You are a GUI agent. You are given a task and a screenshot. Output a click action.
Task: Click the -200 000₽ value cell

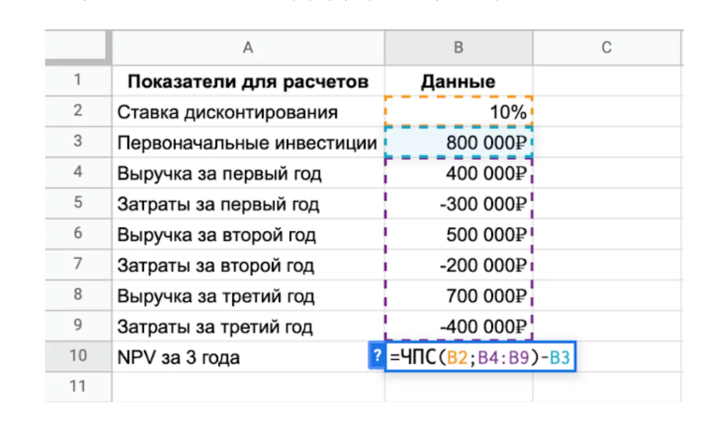459,265
